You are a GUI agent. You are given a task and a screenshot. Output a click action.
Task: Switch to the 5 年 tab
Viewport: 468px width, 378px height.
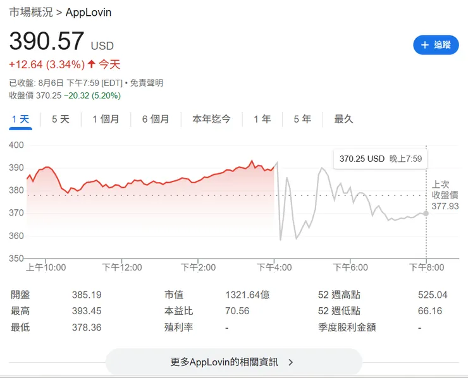point(302,119)
